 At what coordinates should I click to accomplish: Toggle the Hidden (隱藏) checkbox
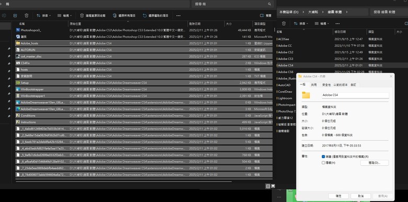click(323, 163)
